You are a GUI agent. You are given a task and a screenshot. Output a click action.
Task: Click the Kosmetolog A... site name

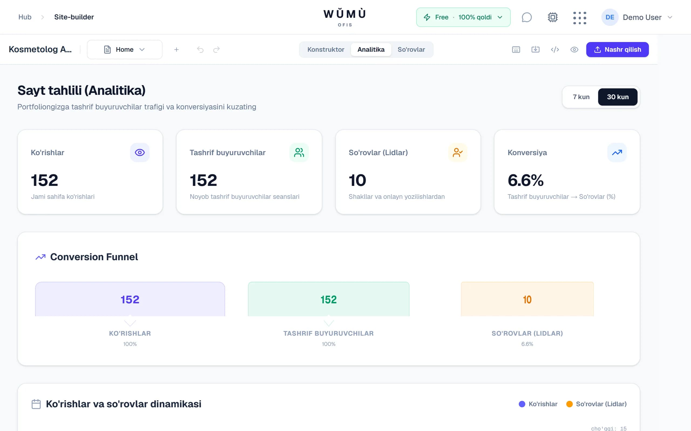[40, 49]
